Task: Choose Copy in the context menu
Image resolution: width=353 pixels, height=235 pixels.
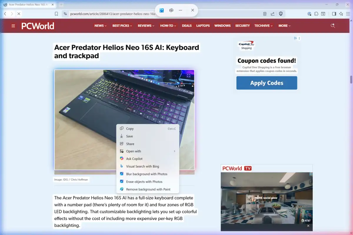Action: pos(148,129)
